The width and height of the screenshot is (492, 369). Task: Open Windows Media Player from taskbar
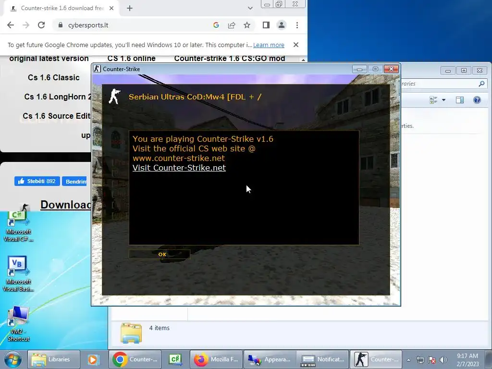click(x=94, y=359)
